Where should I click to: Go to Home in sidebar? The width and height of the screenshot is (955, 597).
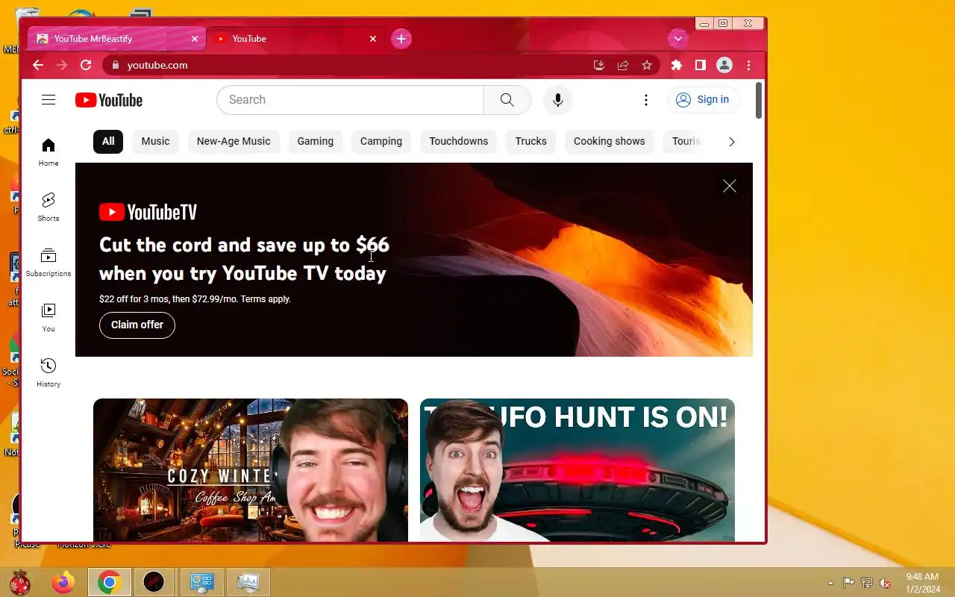click(48, 151)
